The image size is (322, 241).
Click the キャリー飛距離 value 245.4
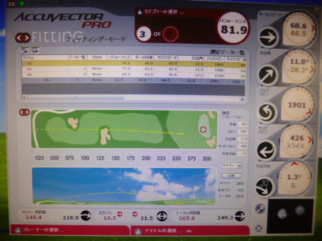(34, 217)
